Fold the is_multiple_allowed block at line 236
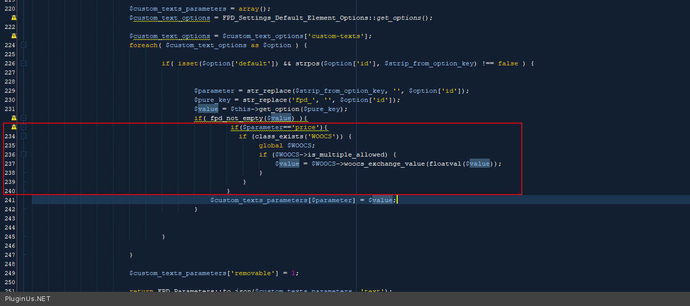Viewport: 690px width, 306px height. point(23,155)
